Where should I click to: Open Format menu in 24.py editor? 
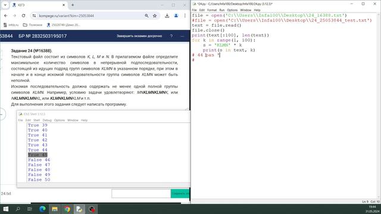click(212, 10)
